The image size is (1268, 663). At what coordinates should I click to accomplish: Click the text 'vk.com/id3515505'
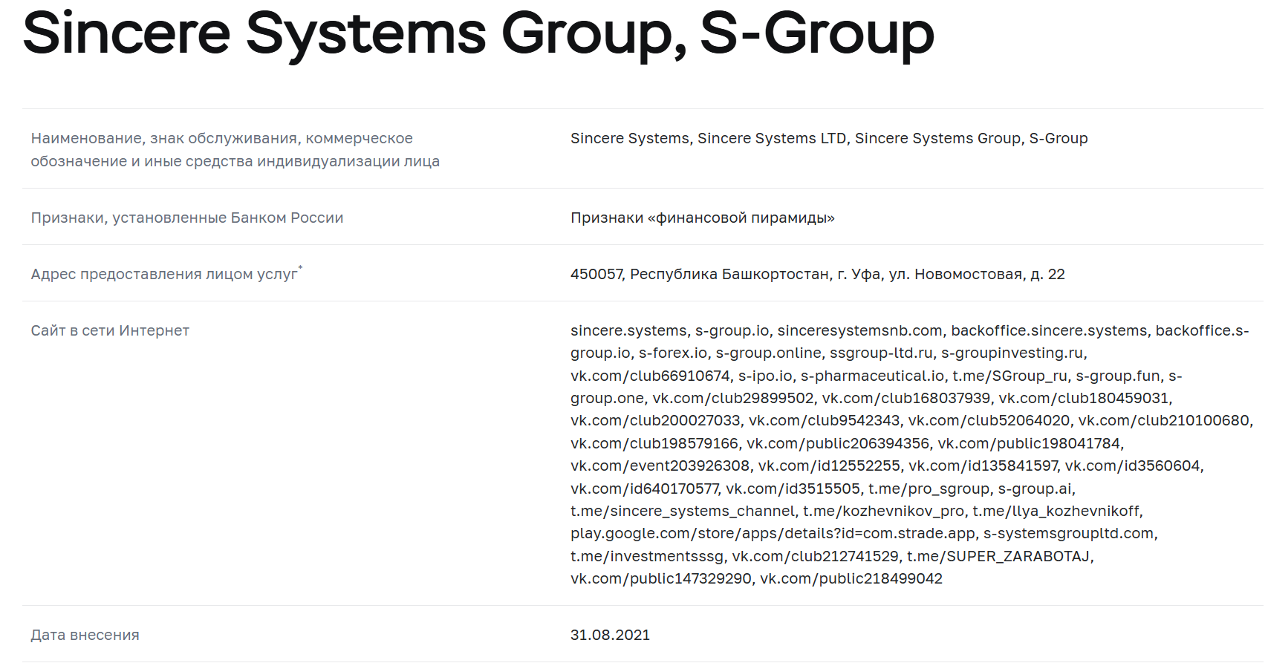[793, 489]
